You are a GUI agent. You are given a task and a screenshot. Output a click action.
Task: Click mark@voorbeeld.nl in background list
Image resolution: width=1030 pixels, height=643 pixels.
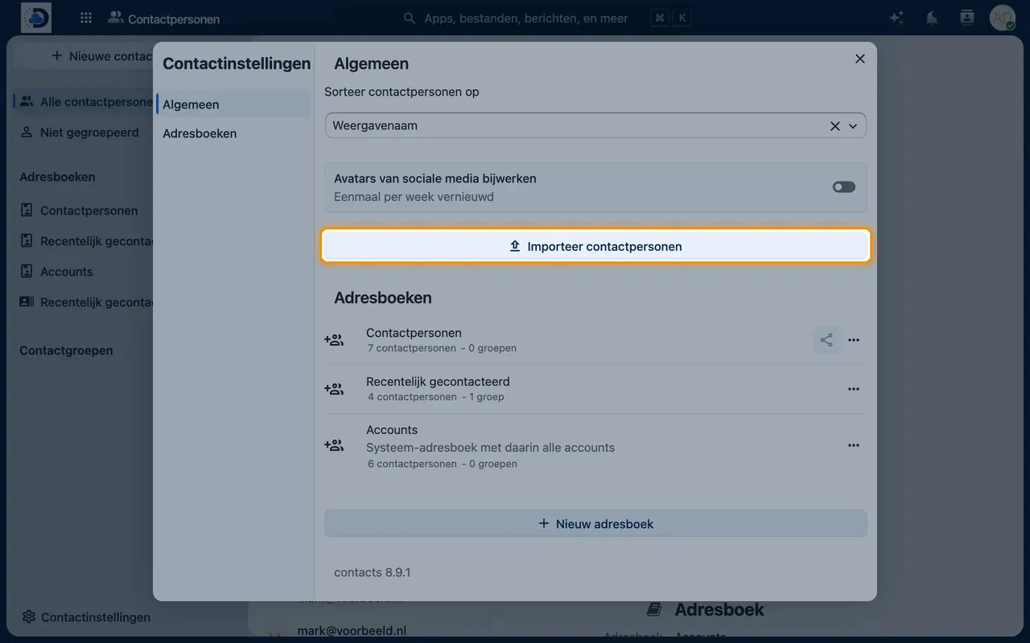[350, 631]
